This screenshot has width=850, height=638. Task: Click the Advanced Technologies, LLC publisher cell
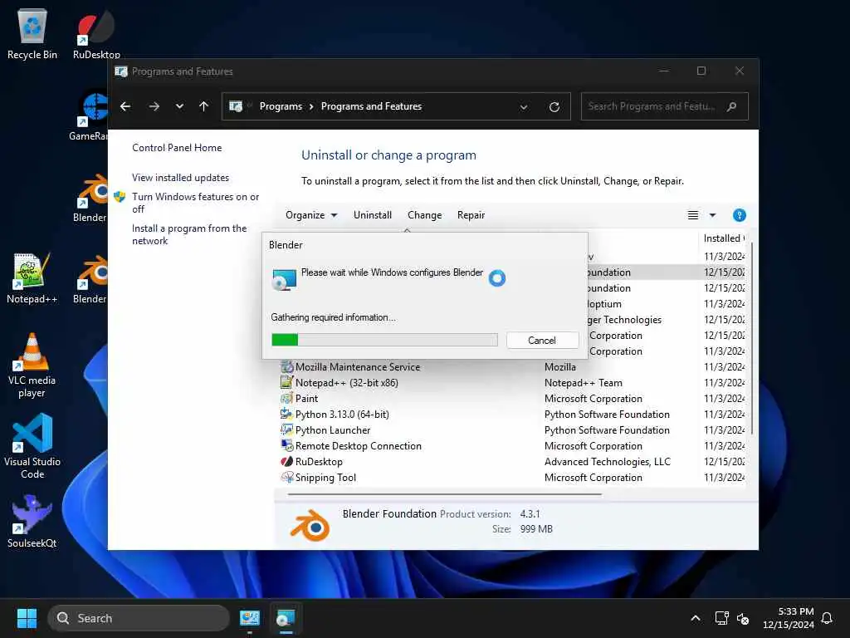point(607,462)
